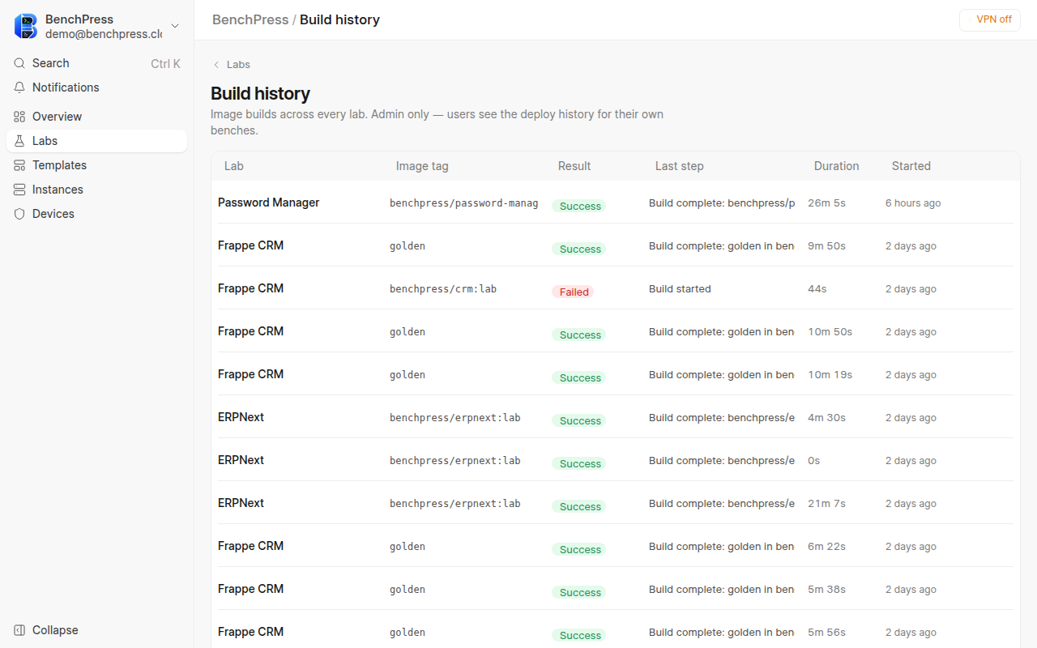Click the demo@benchpress account email
Image resolution: width=1037 pixels, height=648 pixels.
pyautogui.click(x=104, y=34)
